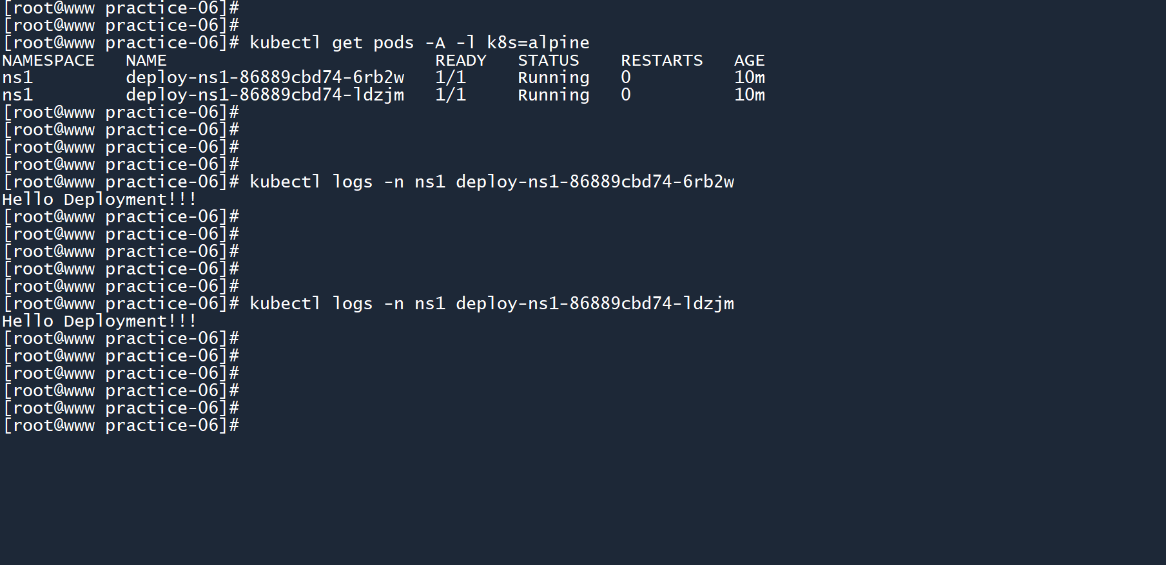The height and width of the screenshot is (565, 1166).
Task: Click restarts count 0 in the ldzjm row
Action: pos(625,95)
